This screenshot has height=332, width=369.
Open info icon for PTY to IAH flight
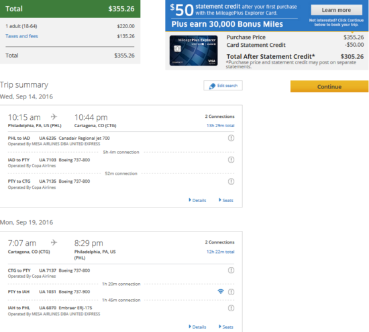coord(231,292)
